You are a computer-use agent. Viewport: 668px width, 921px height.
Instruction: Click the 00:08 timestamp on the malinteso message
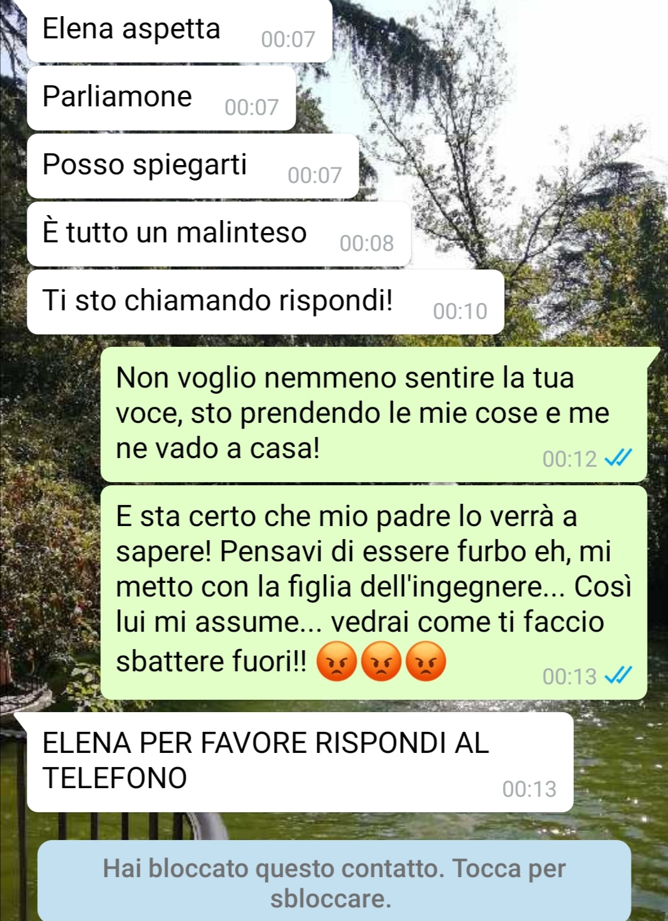point(367,243)
